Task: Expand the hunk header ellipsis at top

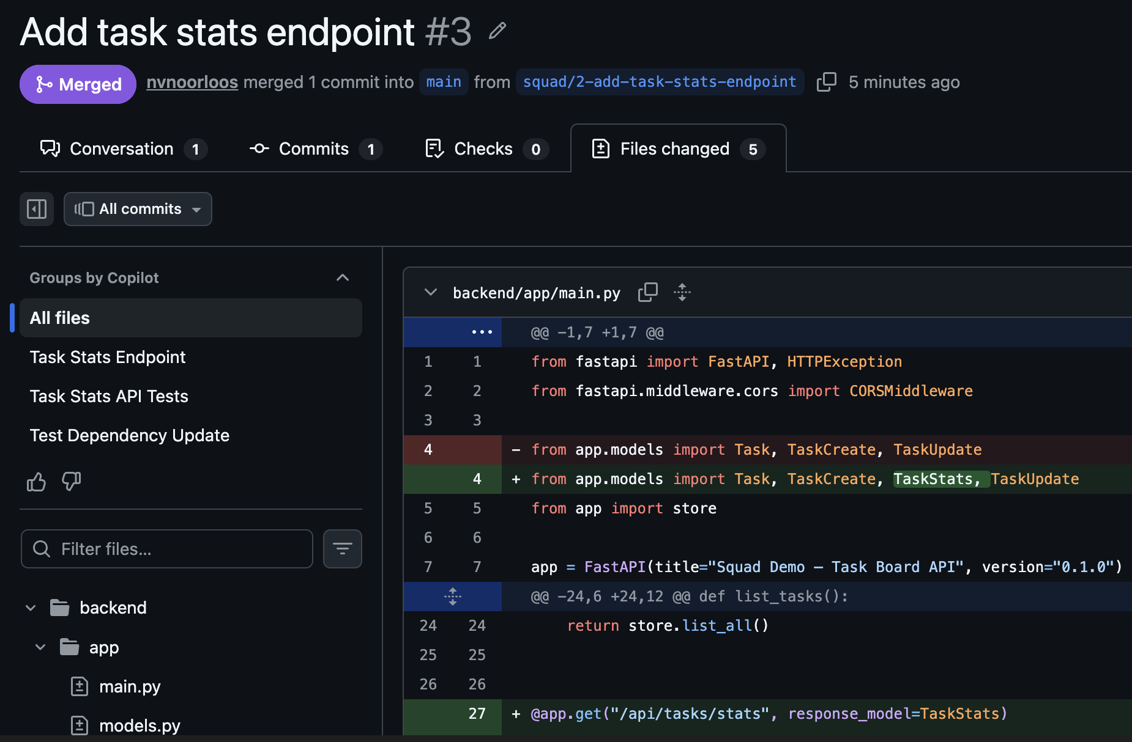Action: 482,332
